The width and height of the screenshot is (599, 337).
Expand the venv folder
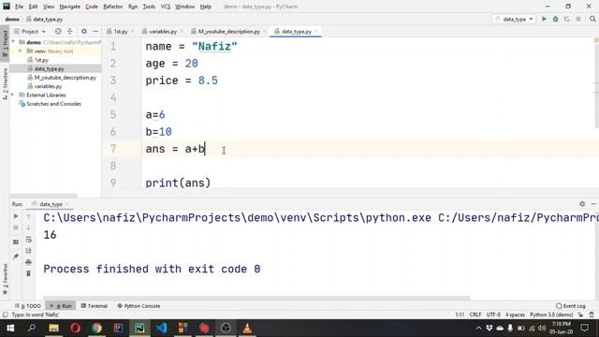[x=21, y=51]
